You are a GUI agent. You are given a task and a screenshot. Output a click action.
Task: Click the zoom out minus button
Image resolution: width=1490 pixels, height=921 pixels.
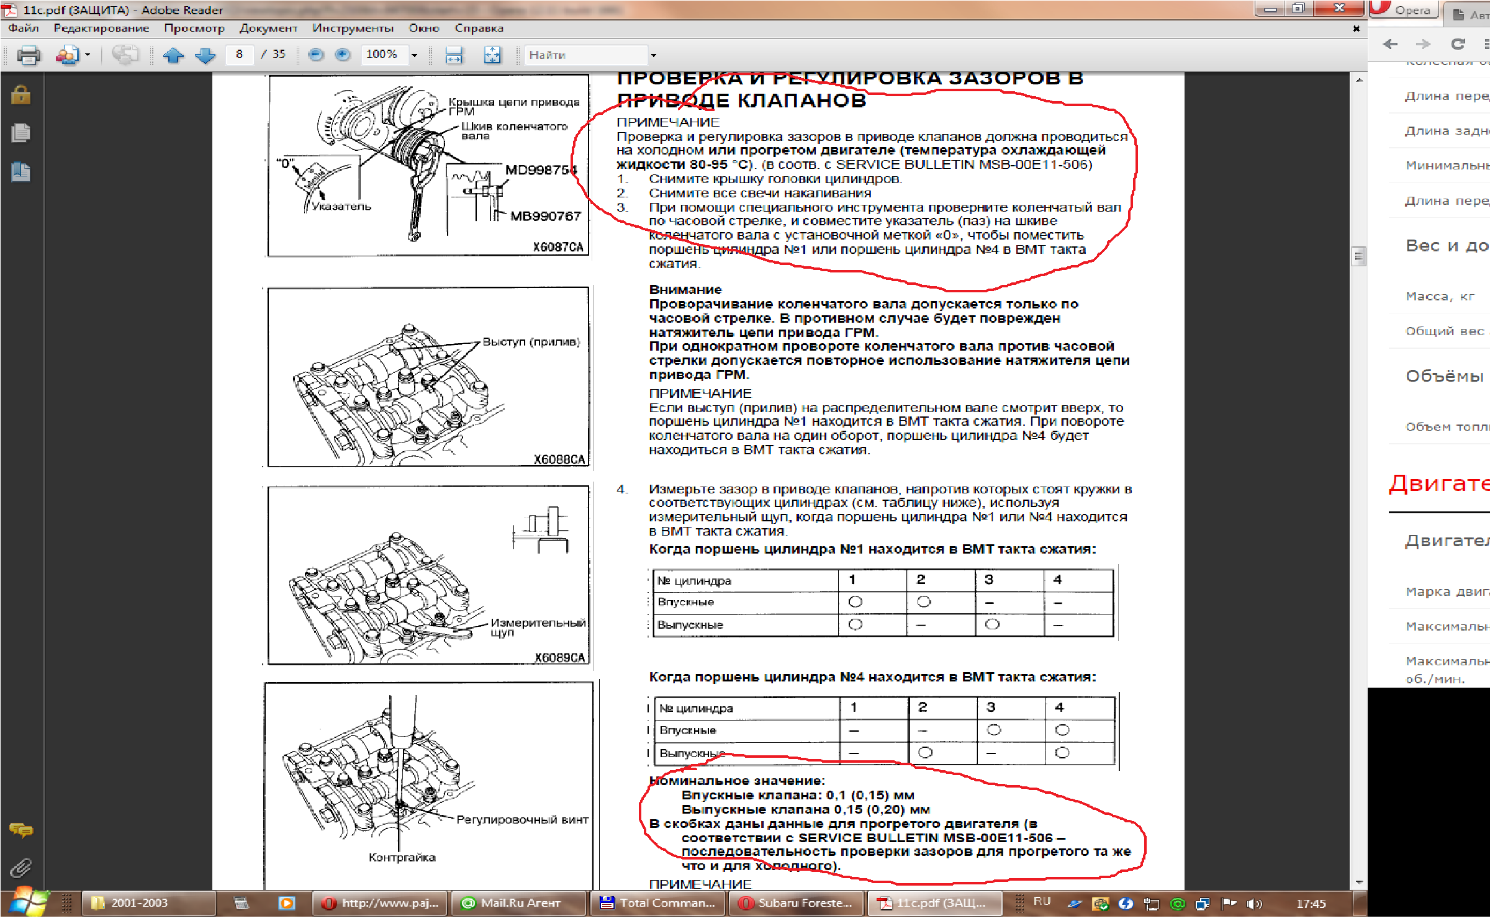316,55
